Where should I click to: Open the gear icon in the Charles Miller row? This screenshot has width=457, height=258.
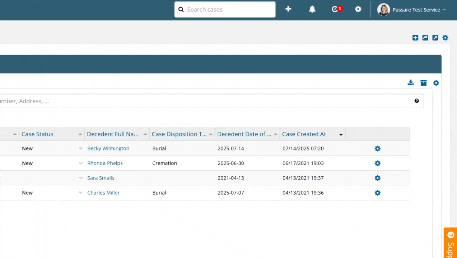coord(377,192)
